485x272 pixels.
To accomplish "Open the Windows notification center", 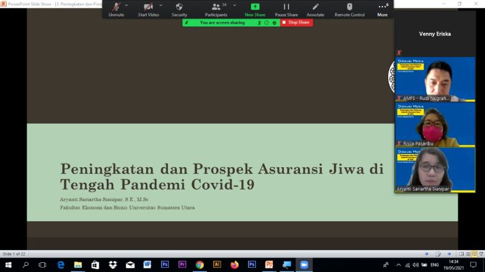I will [x=473, y=265].
